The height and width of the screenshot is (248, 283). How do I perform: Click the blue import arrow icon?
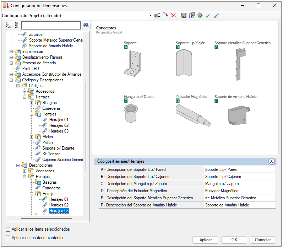point(217,16)
